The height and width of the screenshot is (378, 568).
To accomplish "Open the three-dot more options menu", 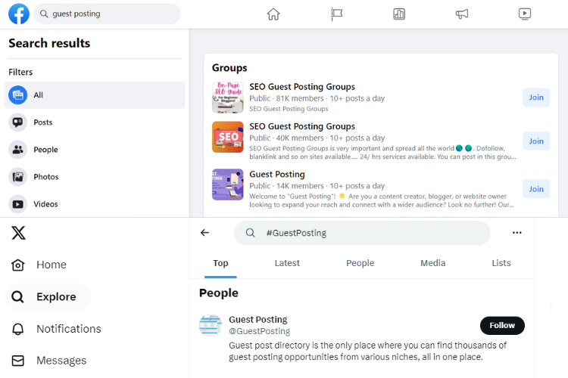I will pyautogui.click(x=517, y=233).
